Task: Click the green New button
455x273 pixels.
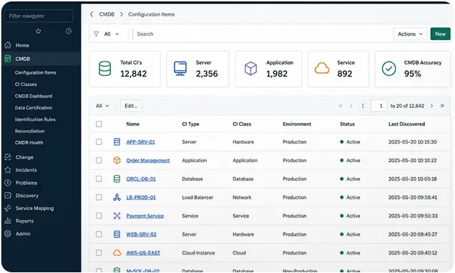Action: pyautogui.click(x=440, y=34)
